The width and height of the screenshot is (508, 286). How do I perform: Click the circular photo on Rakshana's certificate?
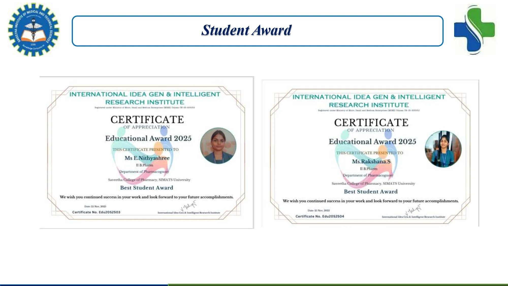[x=443, y=149]
